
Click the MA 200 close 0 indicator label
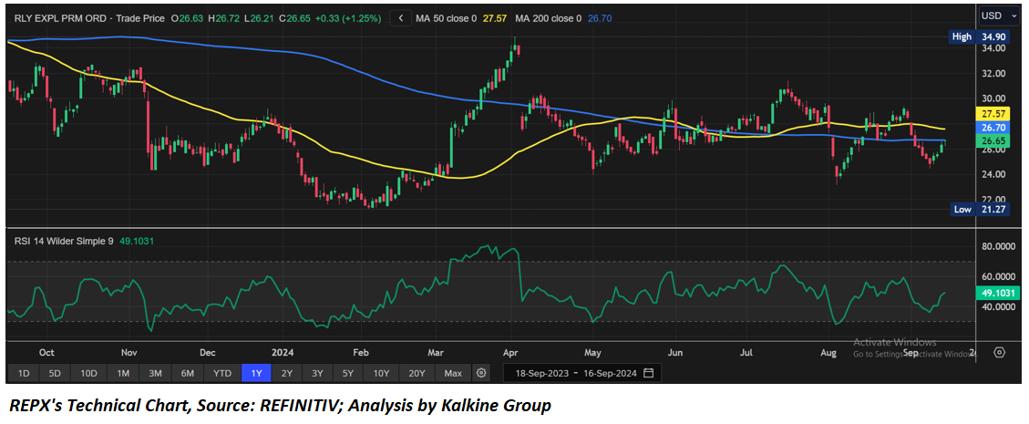[x=548, y=18]
